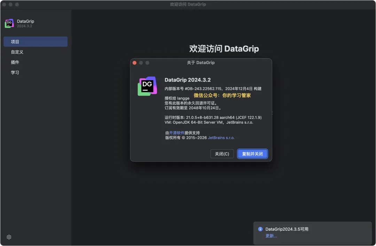
Task: Click the 欢迎访问 DataGrip welcome heading
Action: 224,49
